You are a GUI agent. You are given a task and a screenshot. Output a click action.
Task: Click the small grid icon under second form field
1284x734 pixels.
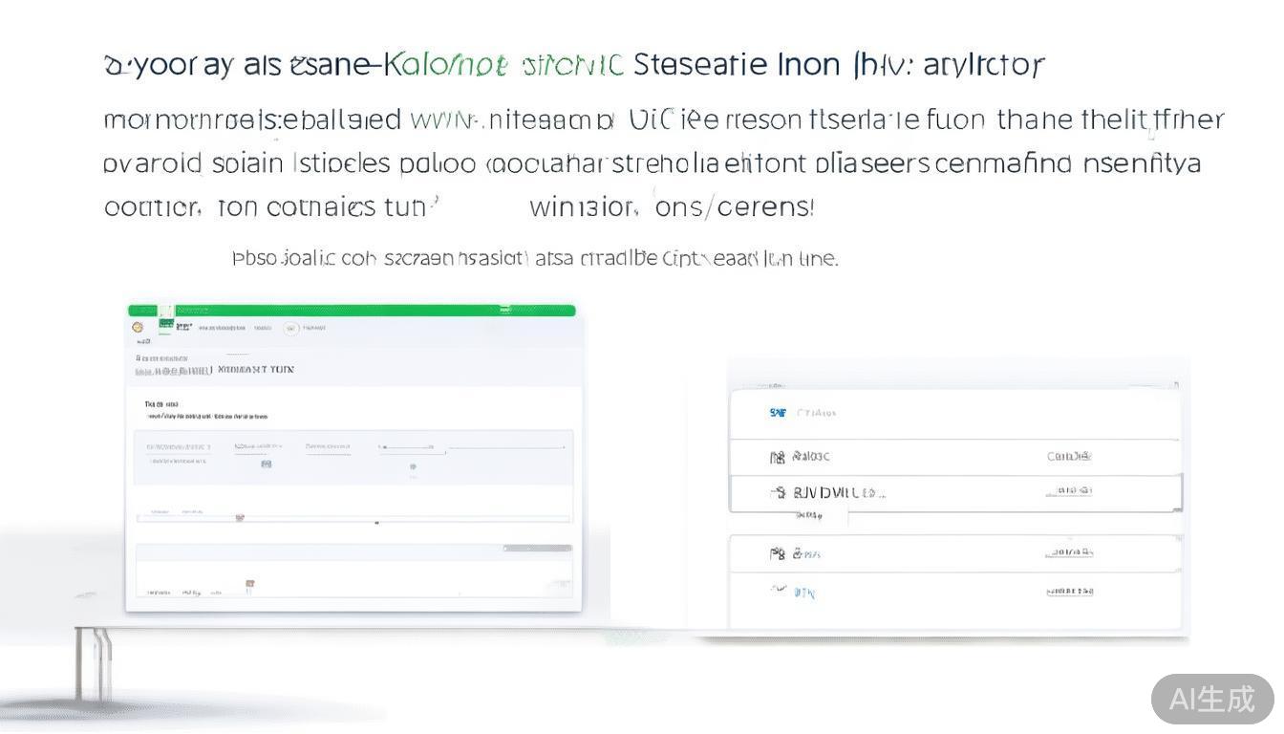[x=266, y=464]
